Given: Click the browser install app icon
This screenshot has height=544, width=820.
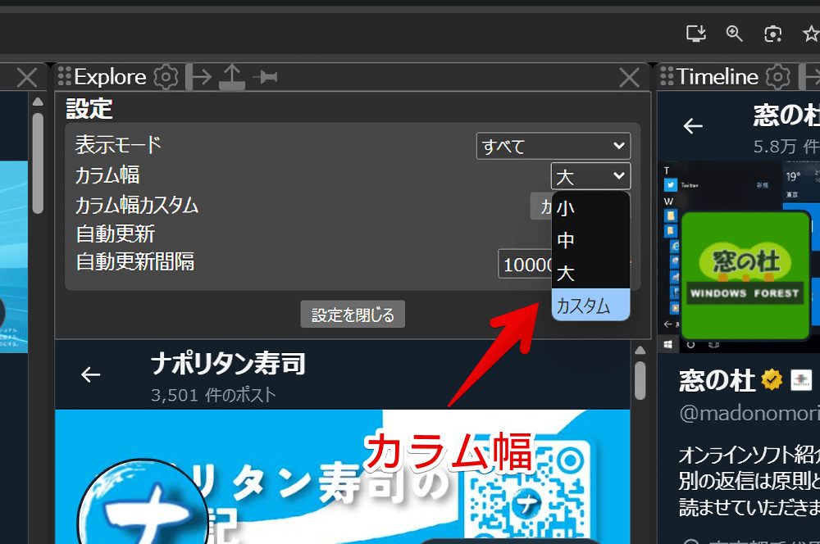Looking at the screenshot, I should (696, 34).
